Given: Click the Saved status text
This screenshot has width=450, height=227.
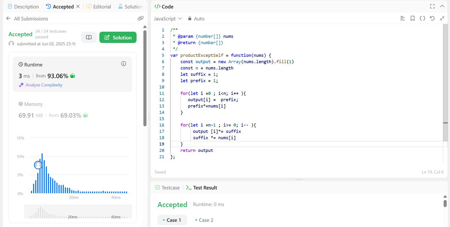Looking at the screenshot, I should coord(160,172).
